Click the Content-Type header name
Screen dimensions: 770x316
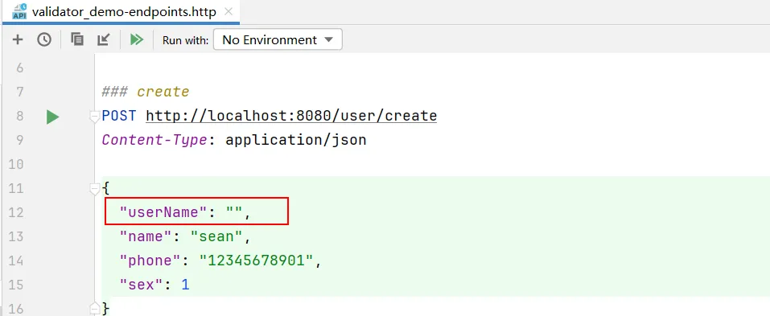[x=154, y=141]
